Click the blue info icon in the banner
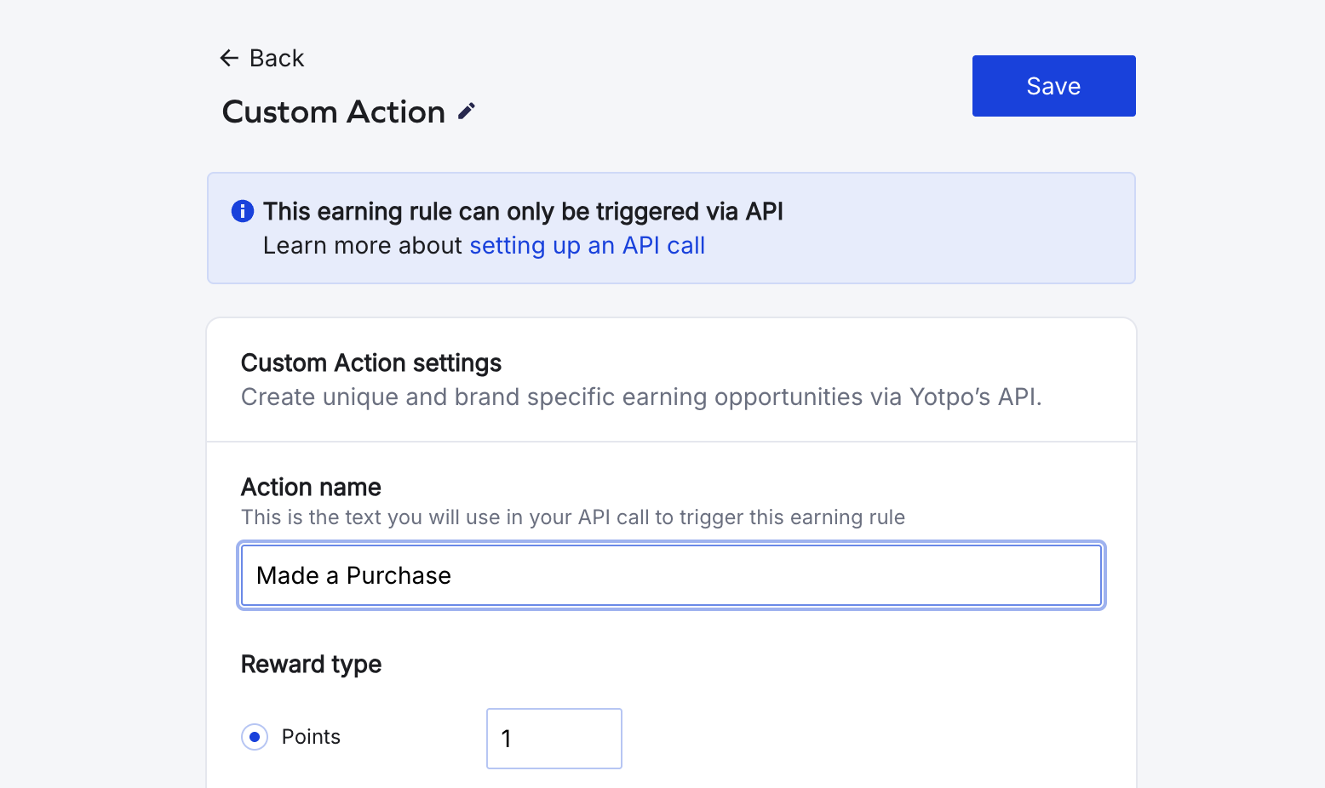Image resolution: width=1325 pixels, height=788 pixels. [x=243, y=211]
